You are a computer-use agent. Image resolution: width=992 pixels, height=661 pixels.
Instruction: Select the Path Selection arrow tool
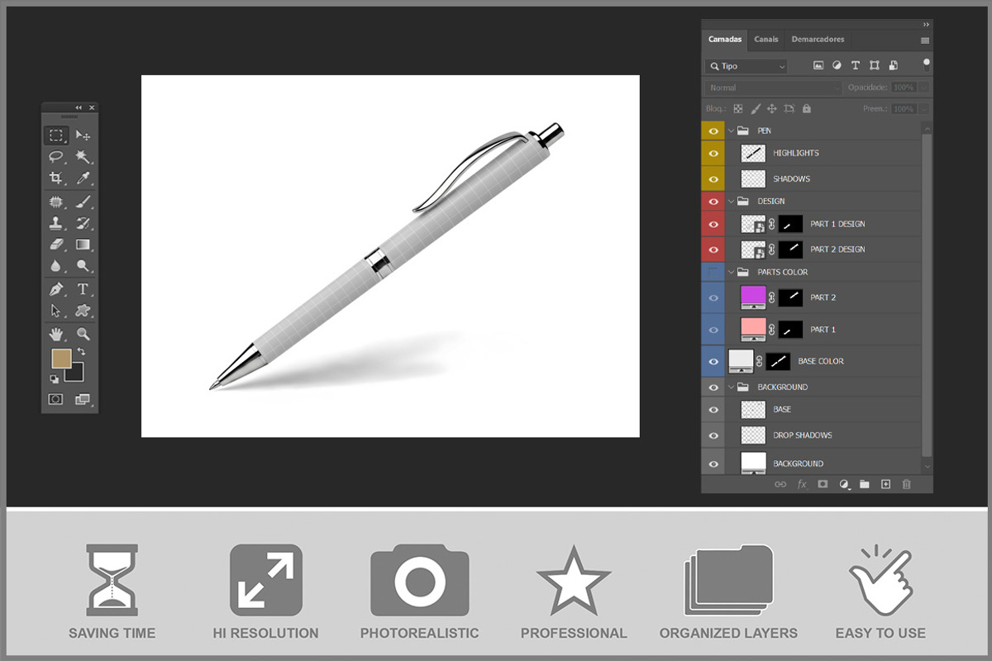56,311
